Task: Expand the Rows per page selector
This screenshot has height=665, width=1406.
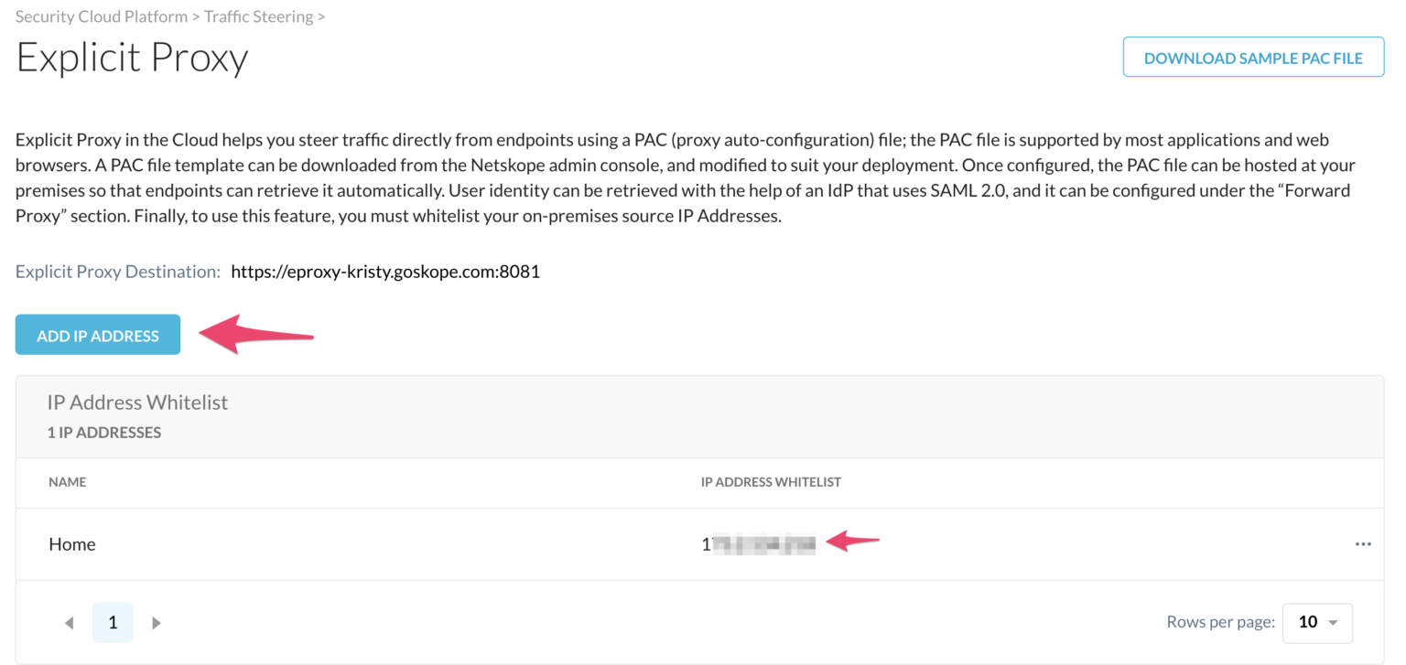Action: [x=1318, y=622]
